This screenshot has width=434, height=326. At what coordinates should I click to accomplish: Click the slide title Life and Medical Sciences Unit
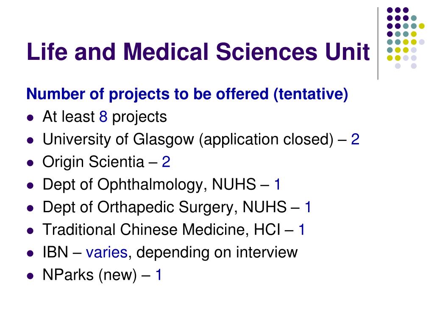[198, 52]
